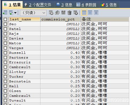Tick the checkbox for the Russell row

5,53
